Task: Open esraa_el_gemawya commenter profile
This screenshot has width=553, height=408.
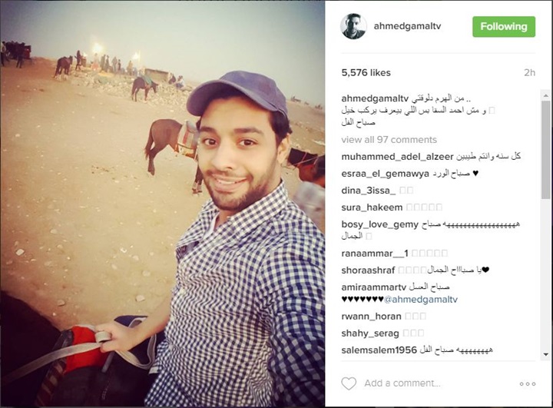Action: coord(385,174)
